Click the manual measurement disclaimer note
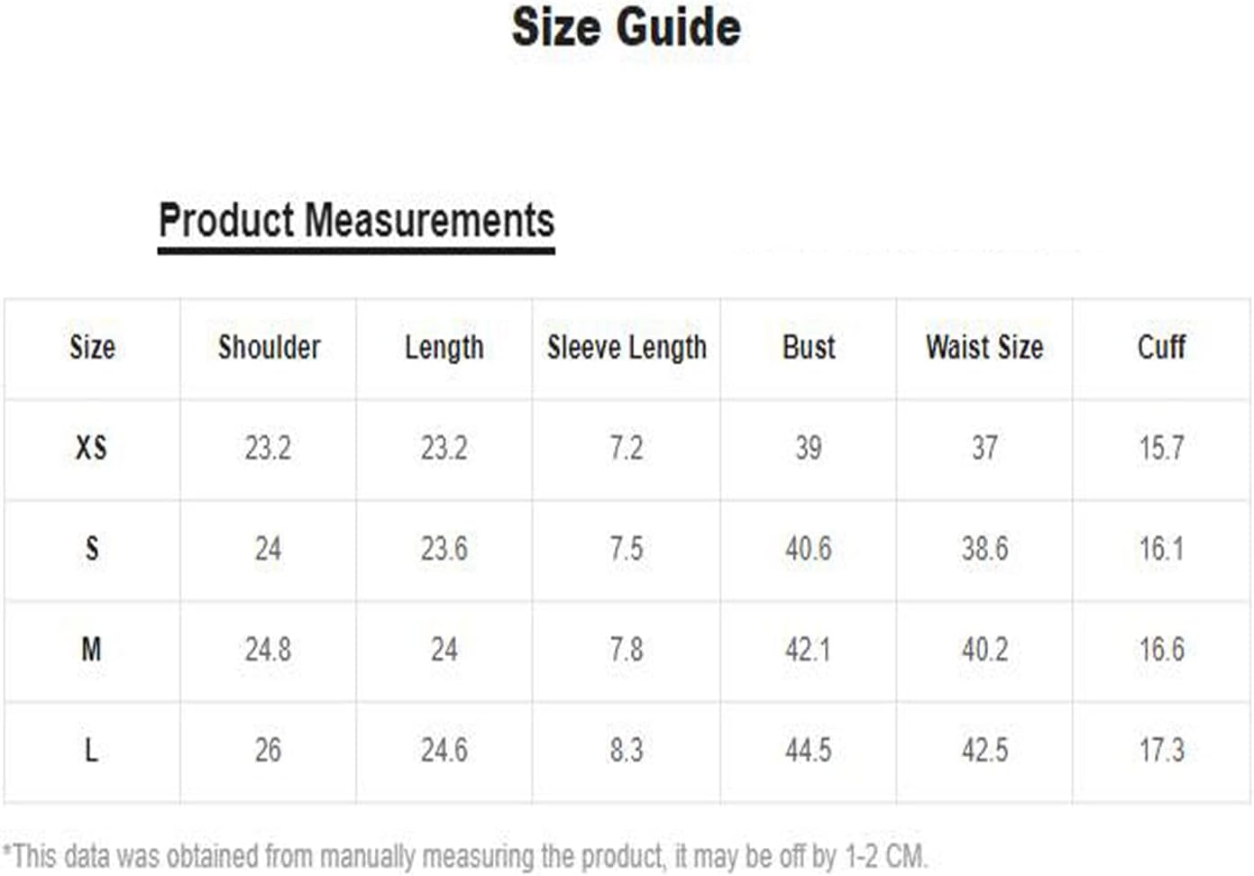Screen dimensions: 1254x876 [464, 855]
